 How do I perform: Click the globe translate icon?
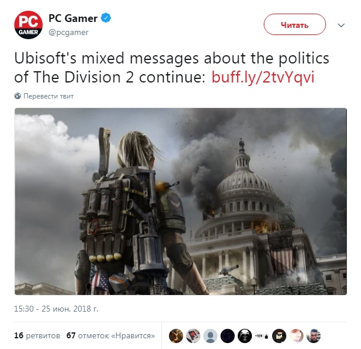[x=18, y=96]
